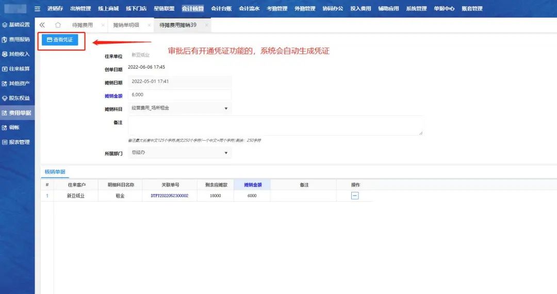
Task: Click into the 备注 text area
Action: 275,125
